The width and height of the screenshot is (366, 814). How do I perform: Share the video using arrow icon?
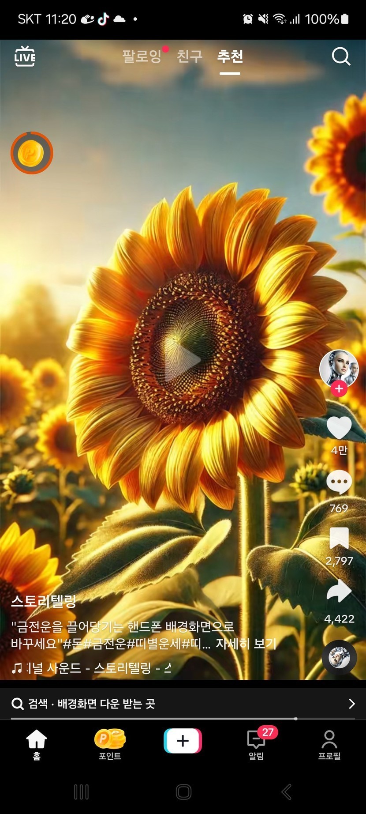coord(339,592)
